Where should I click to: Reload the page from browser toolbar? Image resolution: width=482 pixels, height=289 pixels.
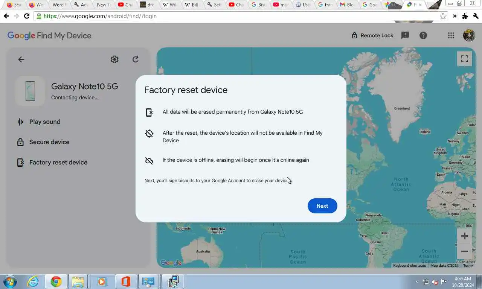(26, 16)
